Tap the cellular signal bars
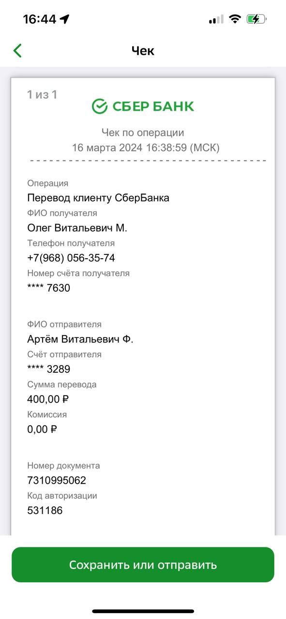286x619 pixels. coord(216,20)
